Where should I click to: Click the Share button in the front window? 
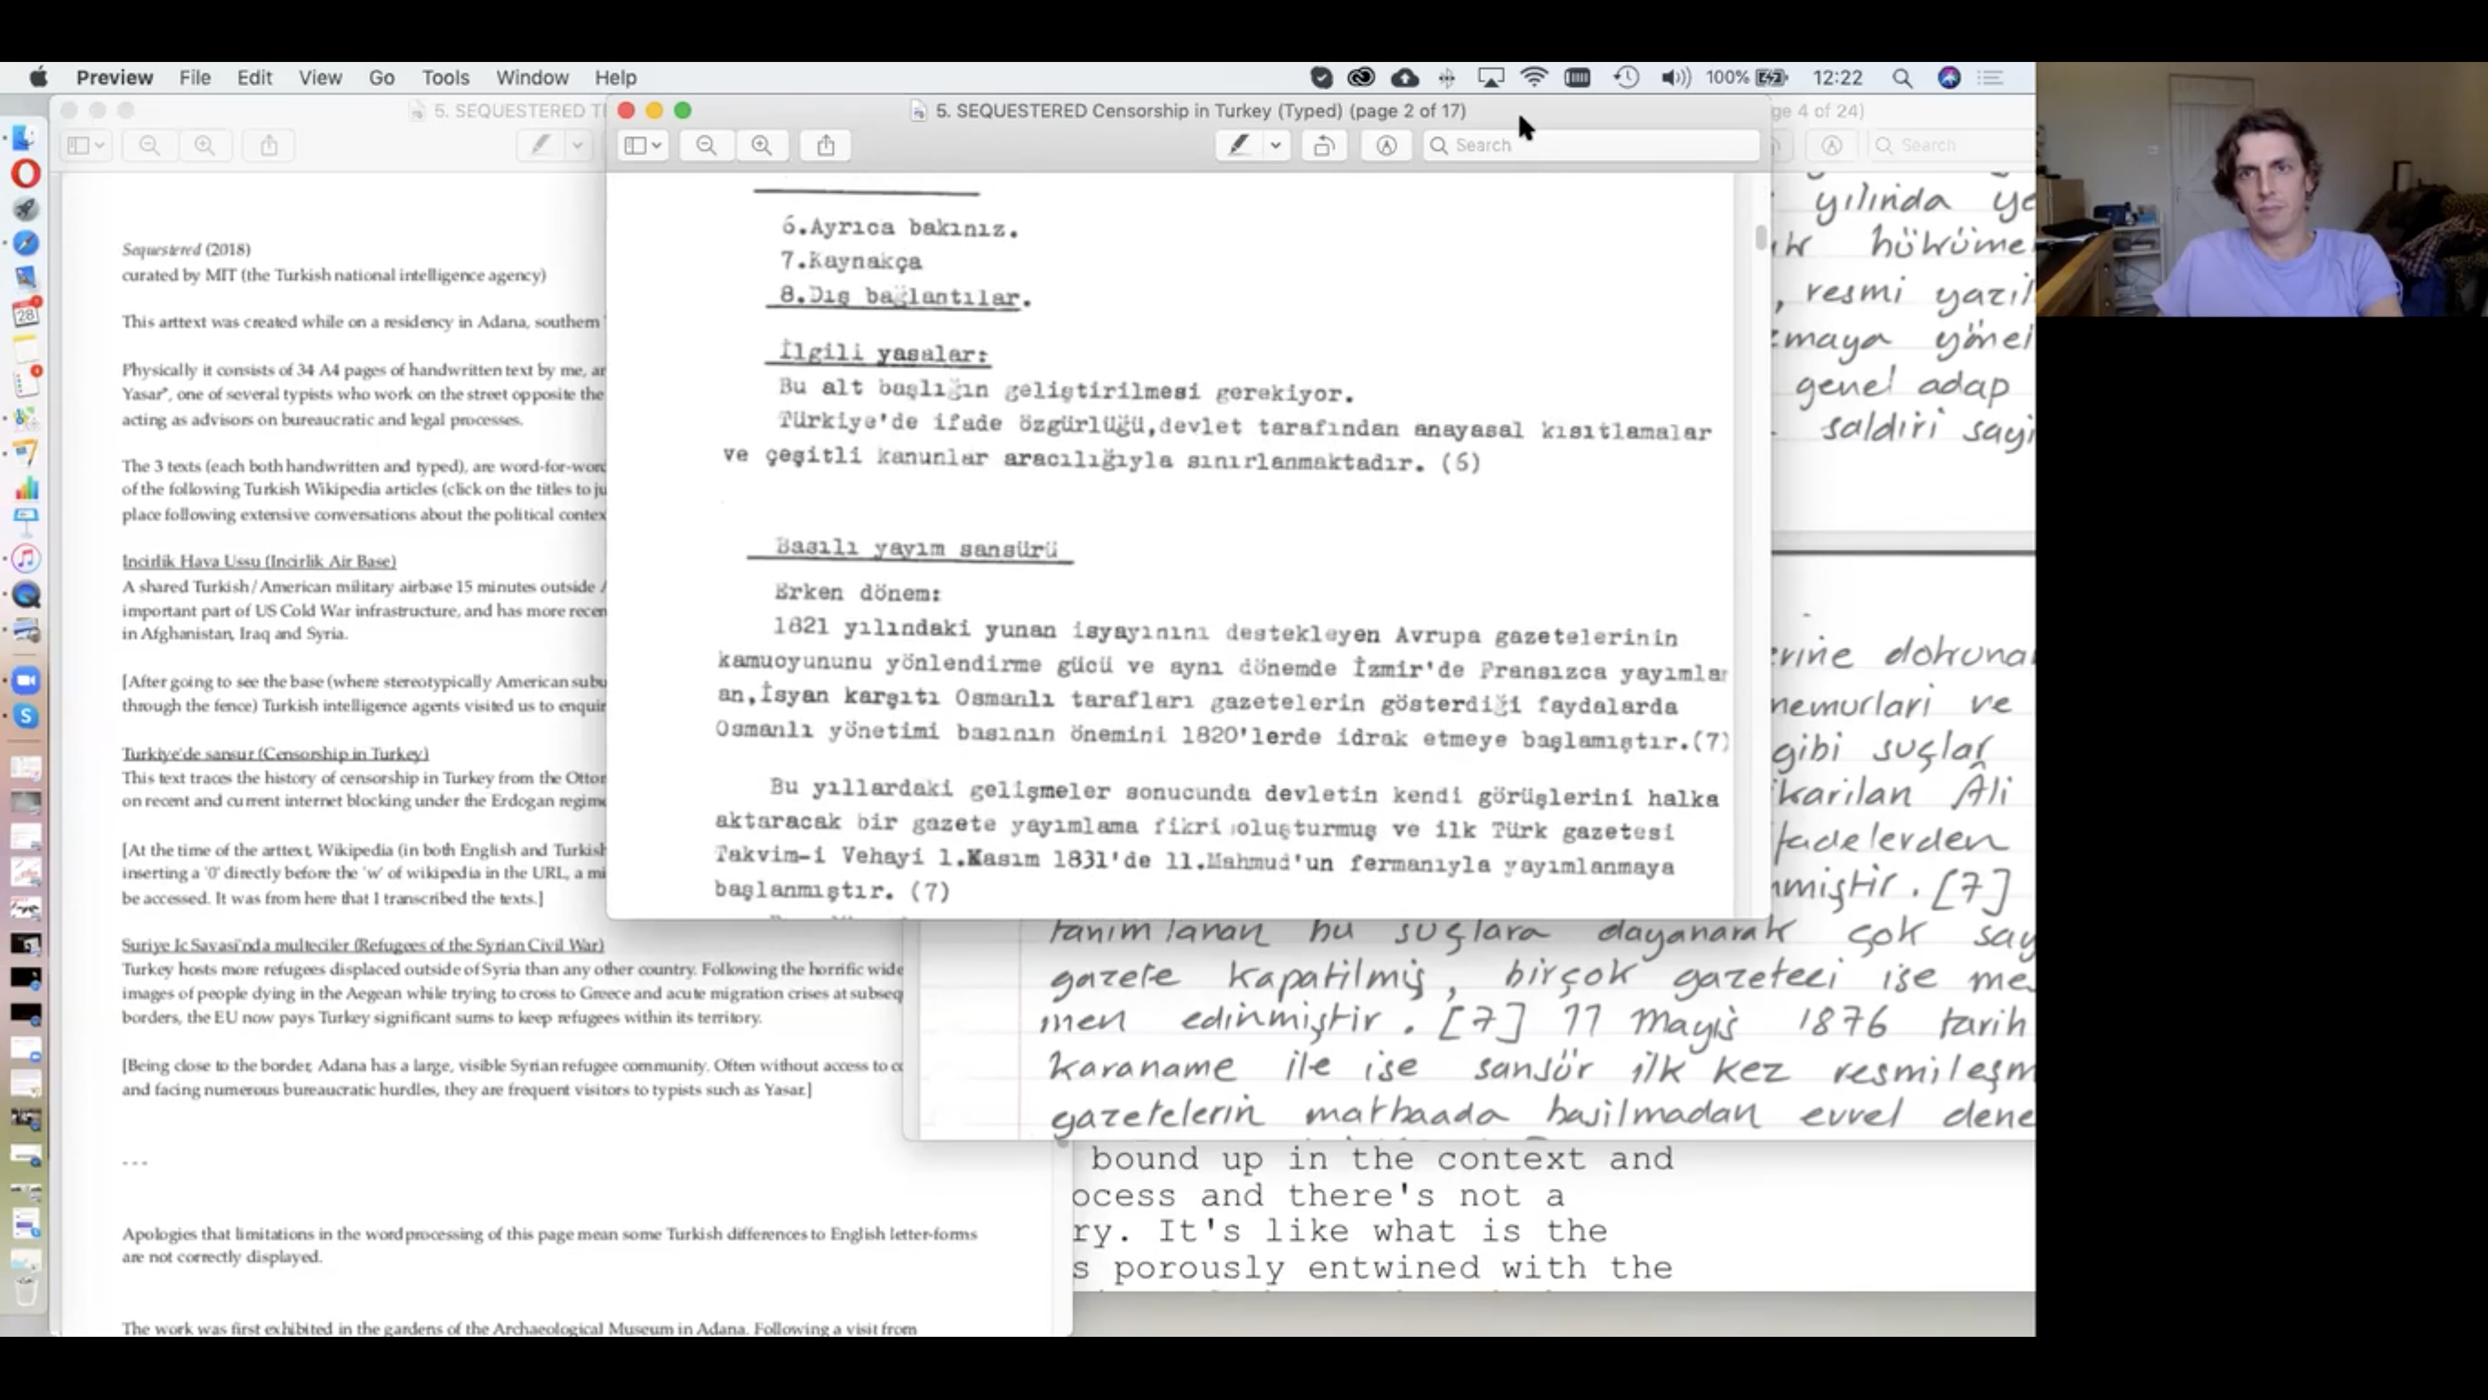(x=826, y=145)
